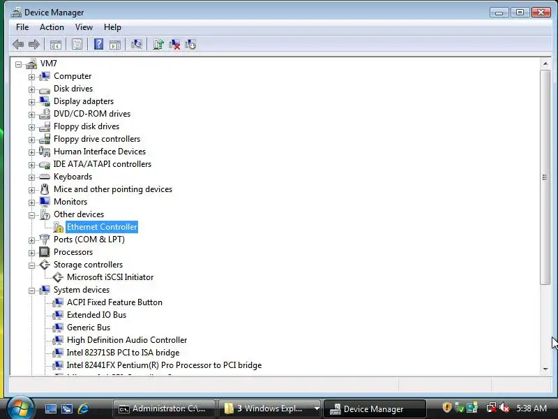Select the DVD/CD-ROM drives icon
This screenshot has height=419, width=558.
click(45, 114)
